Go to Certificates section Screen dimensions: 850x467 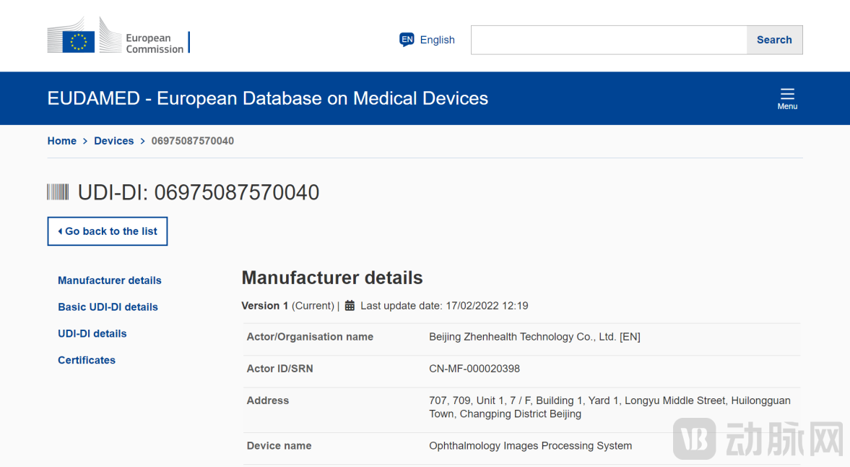tap(87, 360)
